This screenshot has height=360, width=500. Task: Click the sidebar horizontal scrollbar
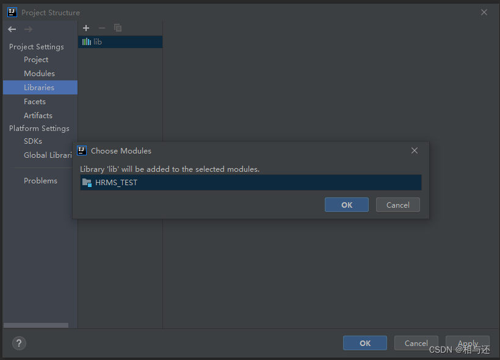(x=36, y=325)
